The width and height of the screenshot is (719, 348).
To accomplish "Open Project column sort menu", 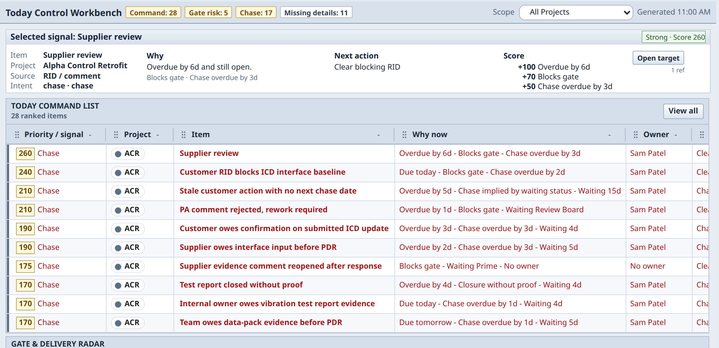I will tap(158, 135).
